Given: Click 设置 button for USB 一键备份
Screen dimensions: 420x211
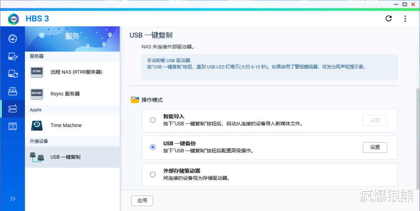Looking at the screenshot, I should click(375, 147).
